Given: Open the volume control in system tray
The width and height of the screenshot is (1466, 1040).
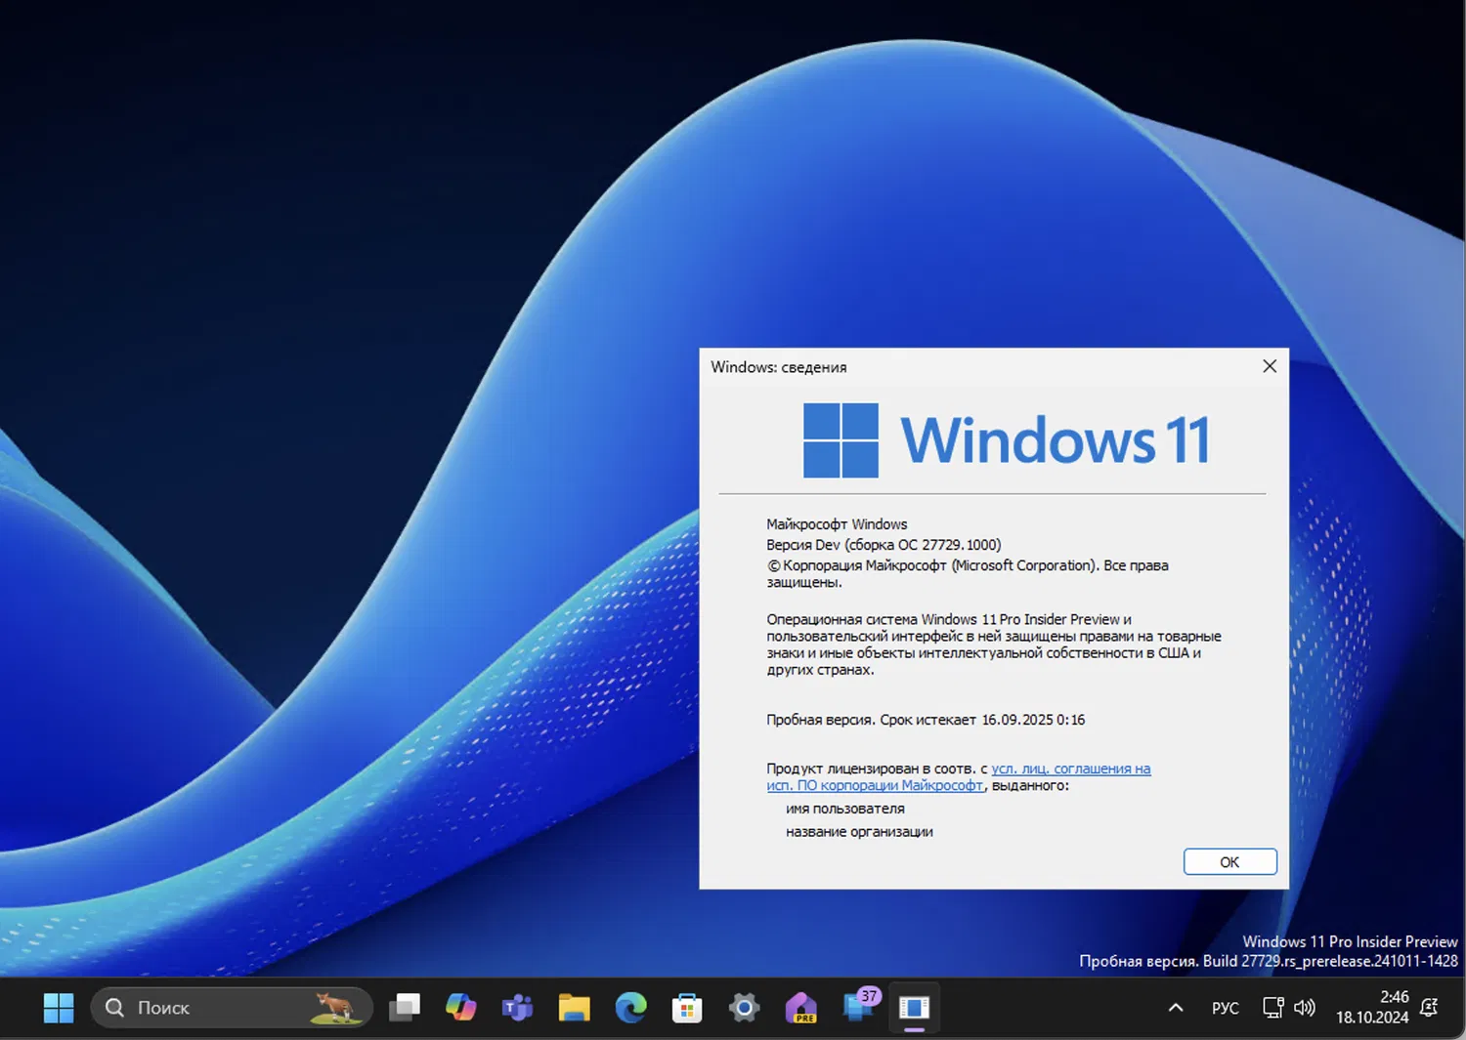Looking at the screenshot, I should click(1305, 1007).
